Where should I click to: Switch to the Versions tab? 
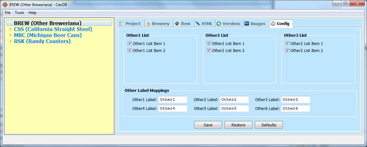click(229, 24)
